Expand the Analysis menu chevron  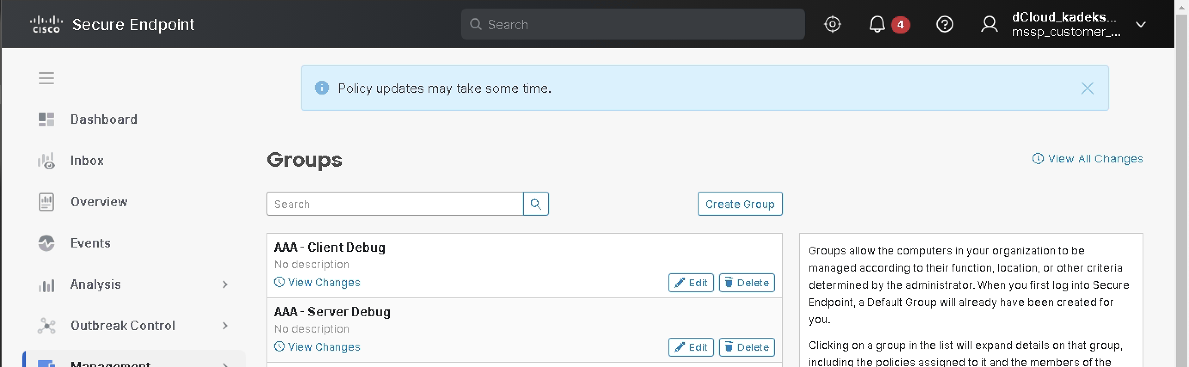(225, 284)
